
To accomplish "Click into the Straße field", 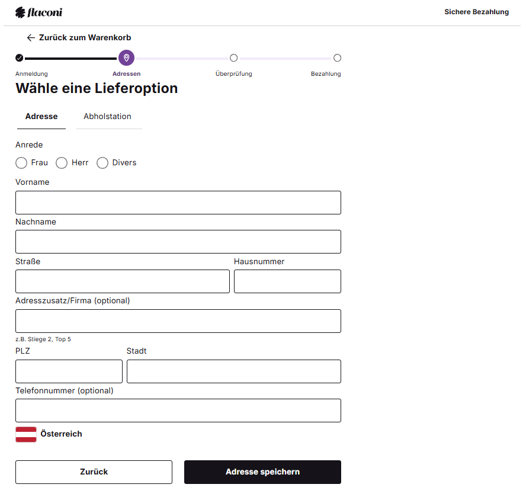I will click(x=123, y=281).
